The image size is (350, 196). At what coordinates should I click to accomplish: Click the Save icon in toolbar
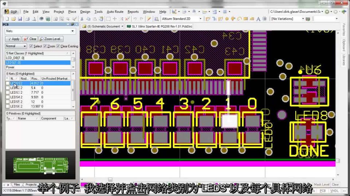pyautogui.click(x=20, y=19)
